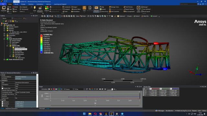
Task: Open Resource Prediction tool
Action: [x=40, y=9]
